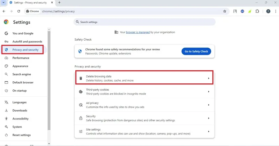279x146 pixels.
Task: Click the Third-party cookies text
Action: tap(98, 90)
